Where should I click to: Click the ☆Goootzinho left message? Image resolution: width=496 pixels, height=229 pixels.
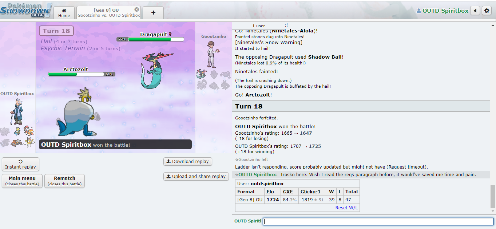click(x=251, y=159)
